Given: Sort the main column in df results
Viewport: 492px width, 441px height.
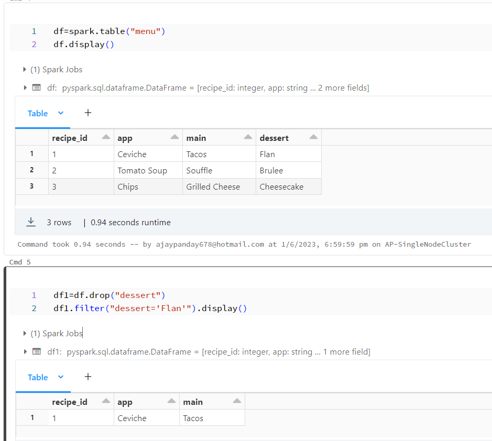Looking at the screenshot, I should tap(248, 137).
